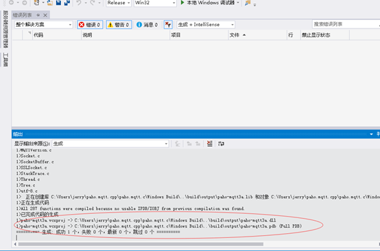Sort by the project column header
The image size is (380, 251).
(199, 35)
